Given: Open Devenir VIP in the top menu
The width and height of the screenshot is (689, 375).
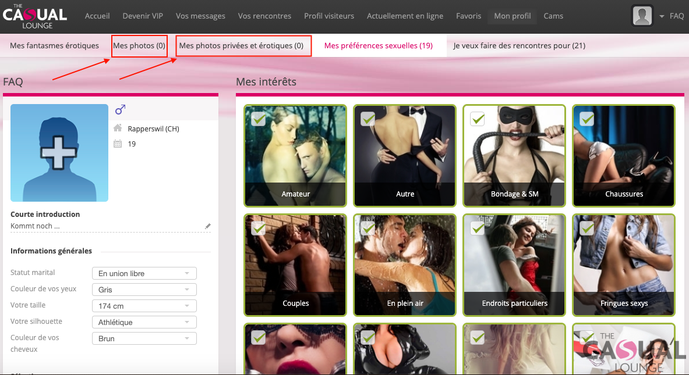Looking at the screenshot, I should coord(143,16).
